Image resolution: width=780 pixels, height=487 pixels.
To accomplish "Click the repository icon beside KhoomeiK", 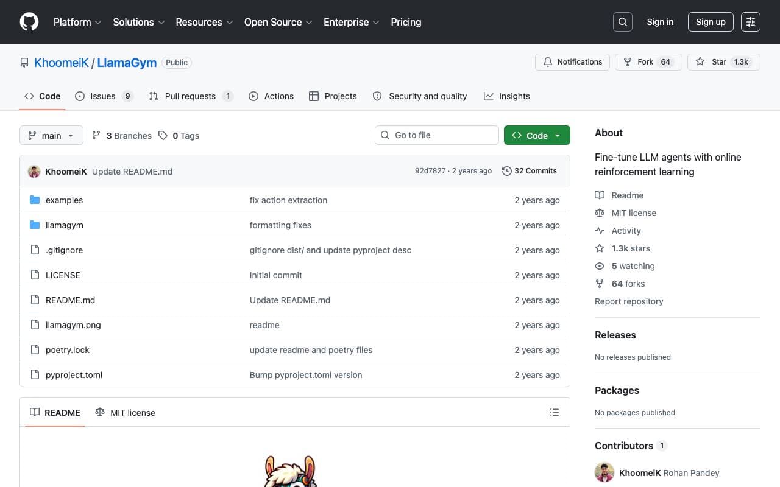I will tap(24, 63).
